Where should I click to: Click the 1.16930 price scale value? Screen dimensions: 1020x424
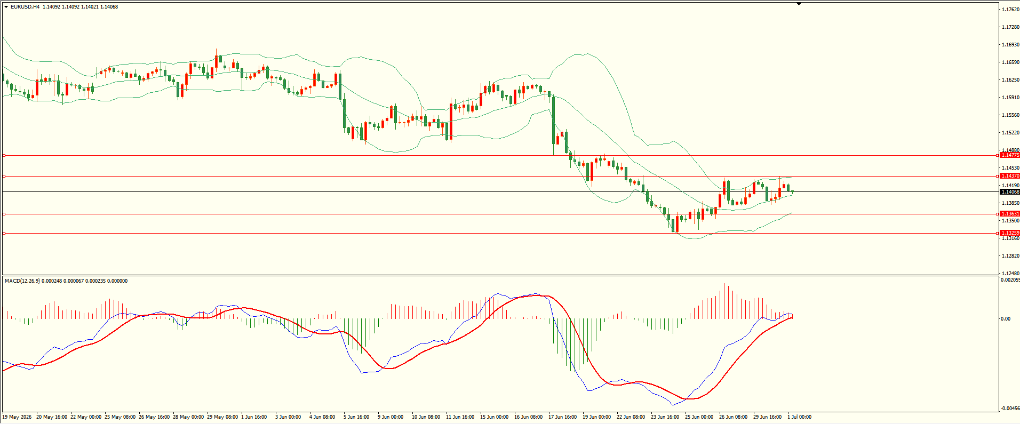pos(1010,45)
